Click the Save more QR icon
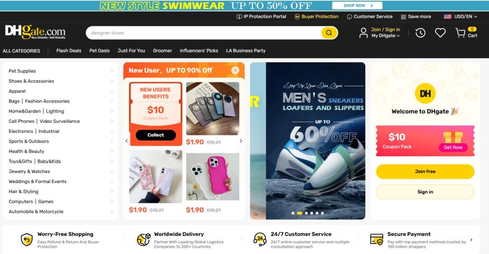 coord(403,17)
